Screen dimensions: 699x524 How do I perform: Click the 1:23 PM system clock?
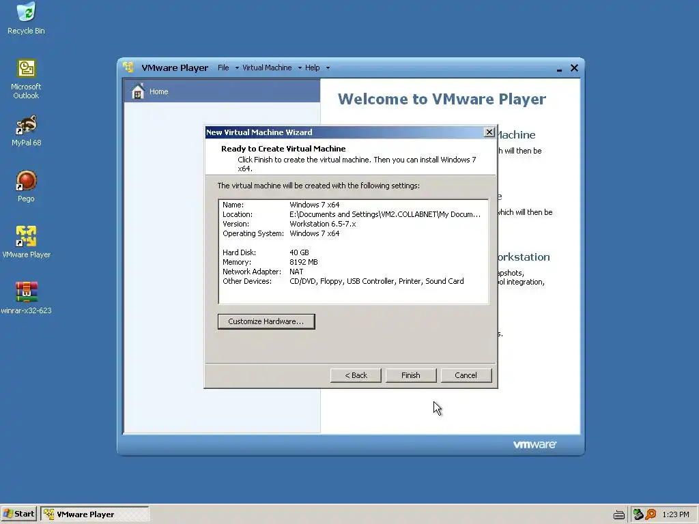coord(675,514)
